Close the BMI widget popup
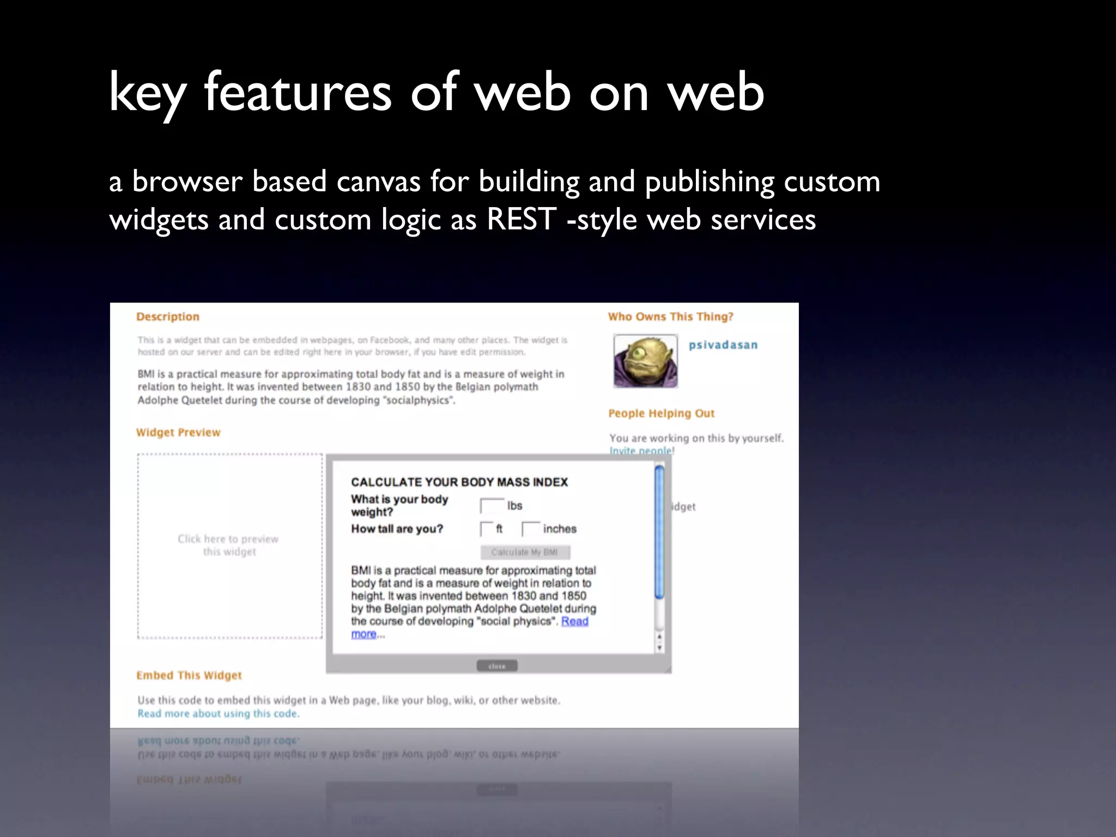 pos(497,666)
